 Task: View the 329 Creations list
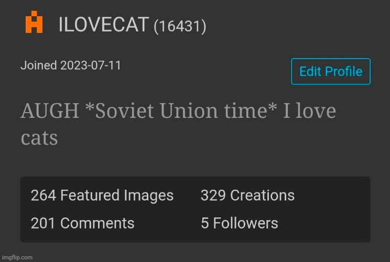coord(247,195)
